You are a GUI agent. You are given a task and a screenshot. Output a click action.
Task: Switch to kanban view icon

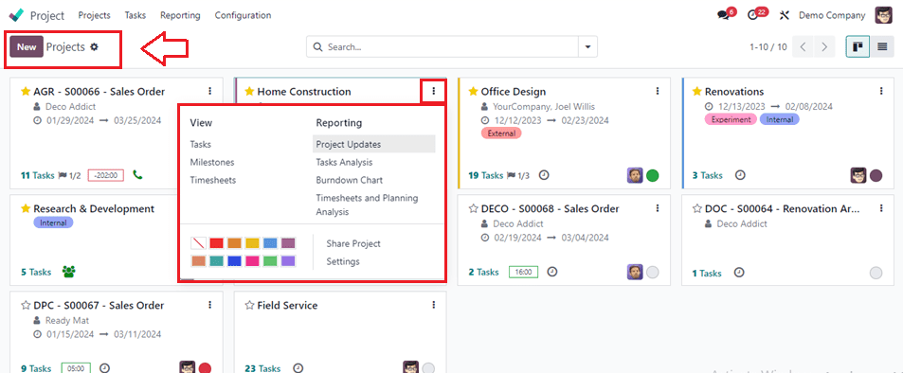pyautogui.click(x=858, y=46)
